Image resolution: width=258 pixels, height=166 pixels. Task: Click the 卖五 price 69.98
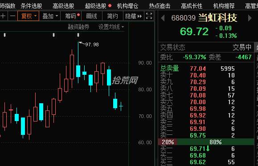tap(198, 109)
